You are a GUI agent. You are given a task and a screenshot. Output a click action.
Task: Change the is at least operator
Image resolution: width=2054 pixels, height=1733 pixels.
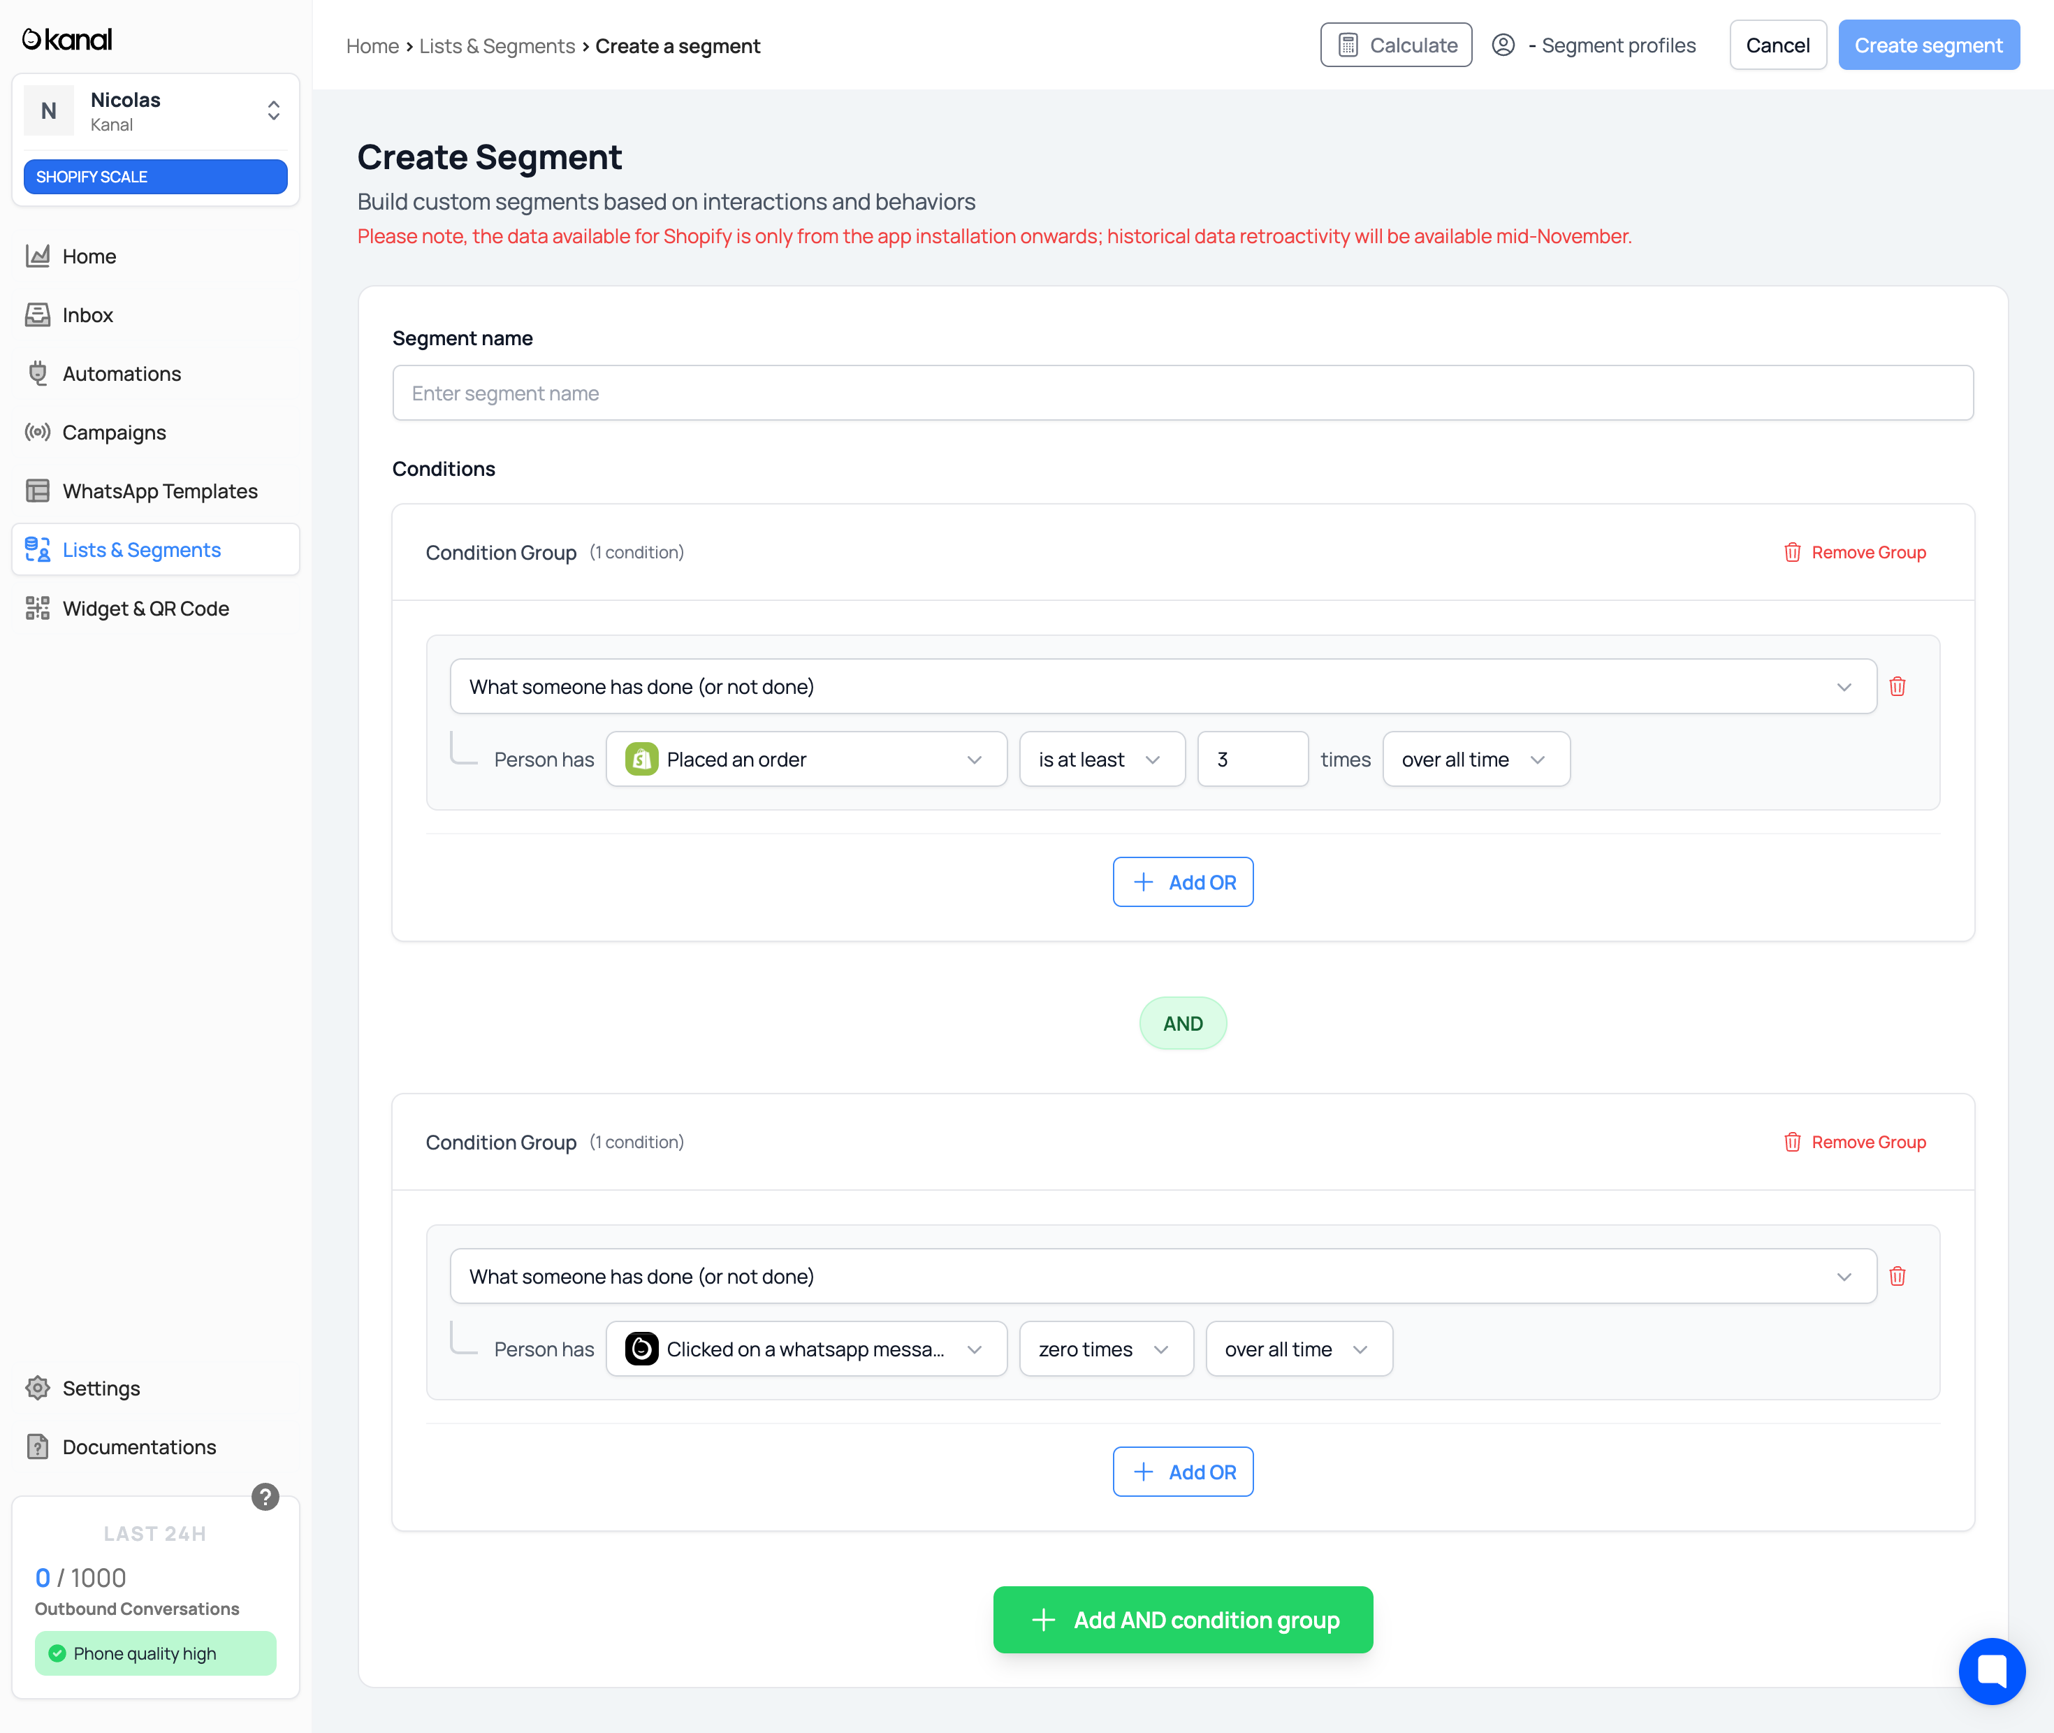1101,760
